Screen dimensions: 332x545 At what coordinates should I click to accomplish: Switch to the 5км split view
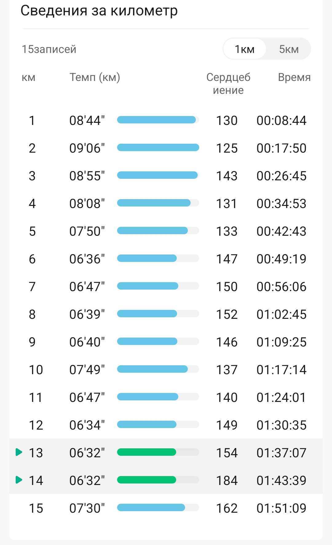pyautogui.click(x=289, y=49)
